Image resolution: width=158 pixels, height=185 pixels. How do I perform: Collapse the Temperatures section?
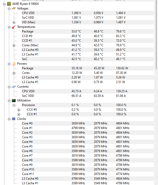9,27
